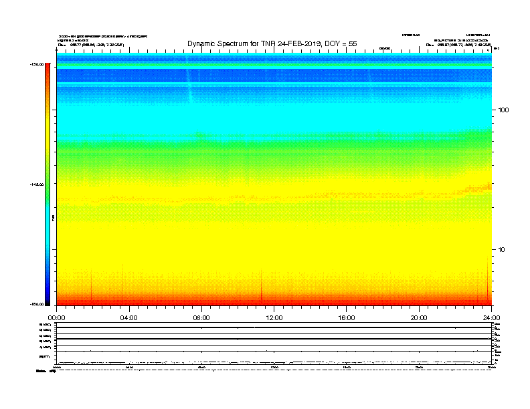
Task: Click the 00:00 time axis label
Action: point(56,318)
